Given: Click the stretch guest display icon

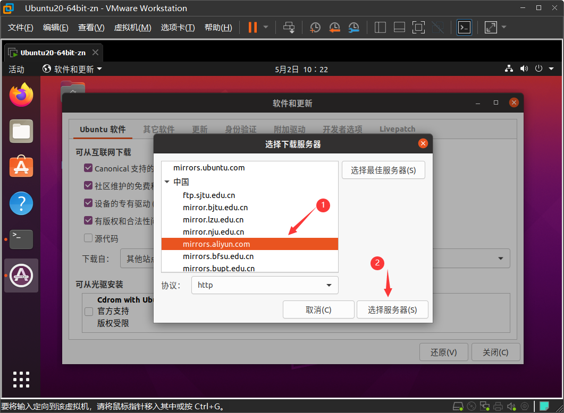Looking at the screenshot, I should pos(491,27).
